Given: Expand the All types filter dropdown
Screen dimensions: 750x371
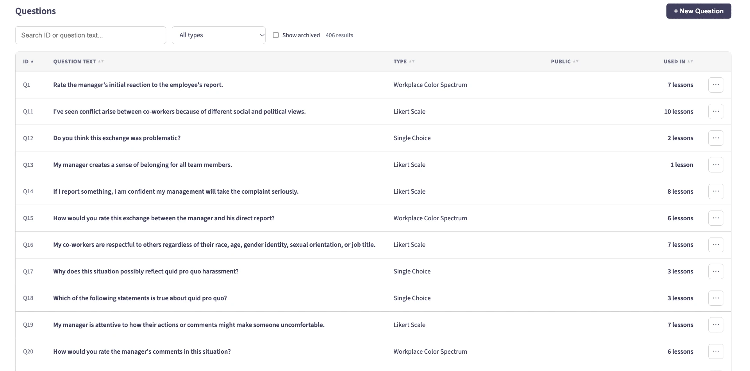Looking at the screenshot, I should tap(219, 35).
